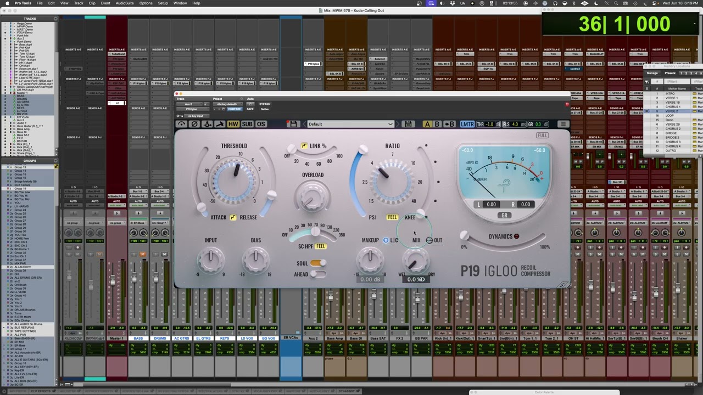Click the DRUMS track name in mixer

point(160,338)
